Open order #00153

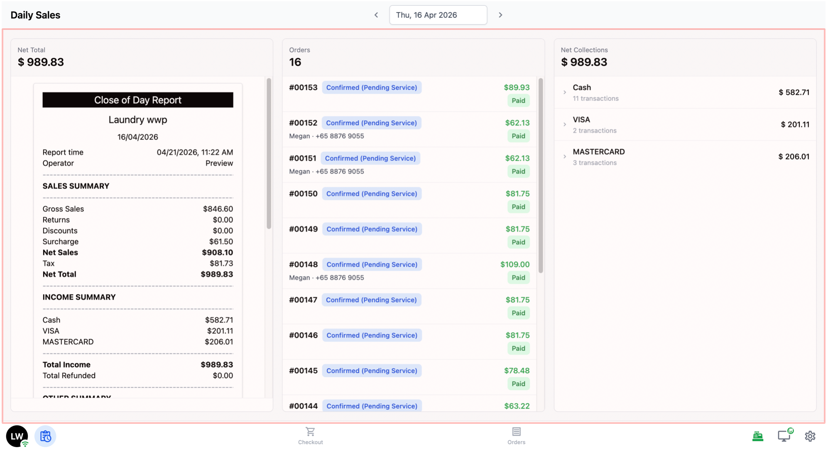tap(303, 88)
